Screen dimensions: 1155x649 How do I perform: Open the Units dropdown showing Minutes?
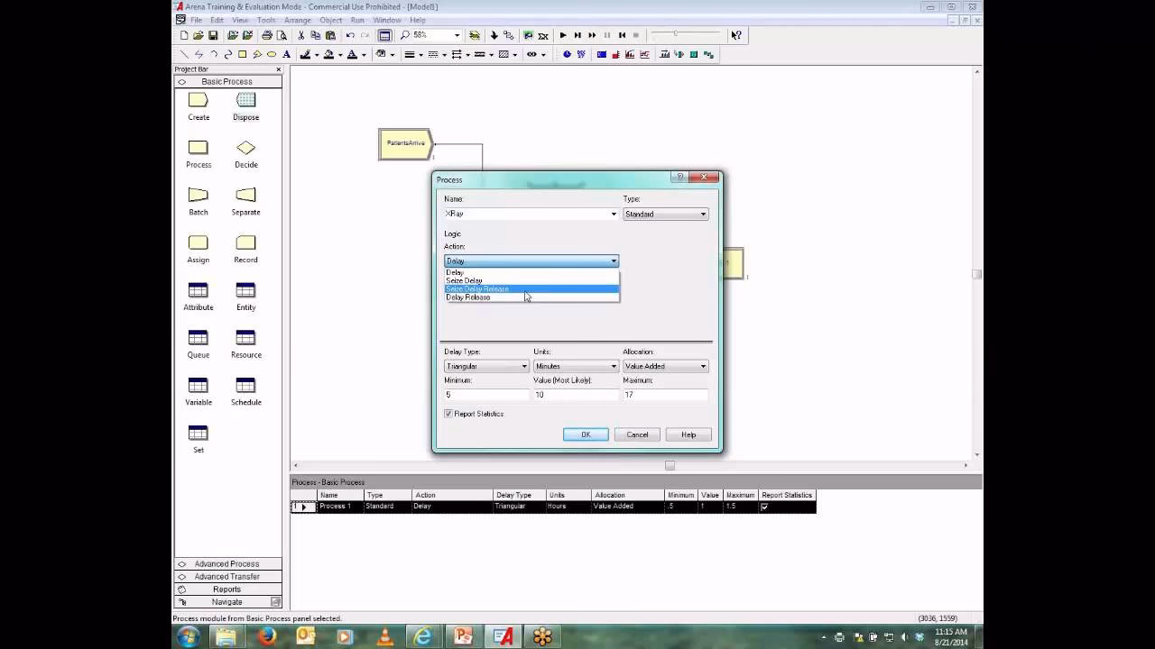pos(576,366)
